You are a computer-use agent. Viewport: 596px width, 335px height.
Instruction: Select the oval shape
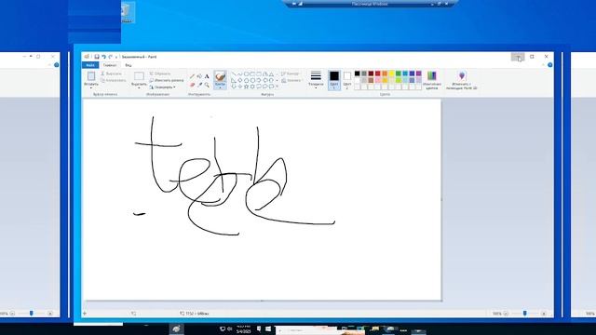246,74
